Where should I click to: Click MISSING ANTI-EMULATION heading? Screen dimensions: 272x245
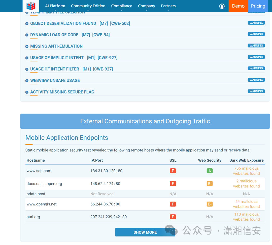pyautogui.click(x=56, y=46)
